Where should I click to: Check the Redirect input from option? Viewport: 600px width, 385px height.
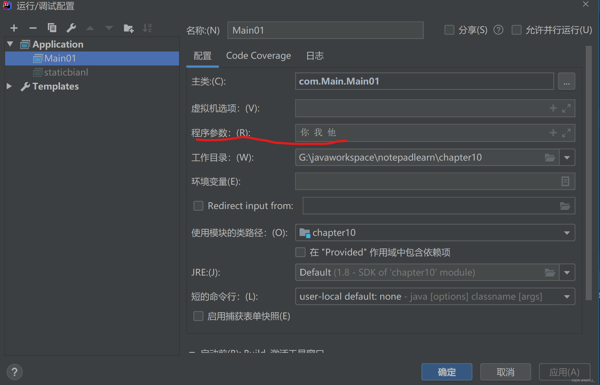pyautogui.click(x=198, y=206)
